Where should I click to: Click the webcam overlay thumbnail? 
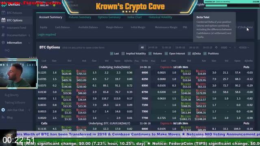point(19,74)
